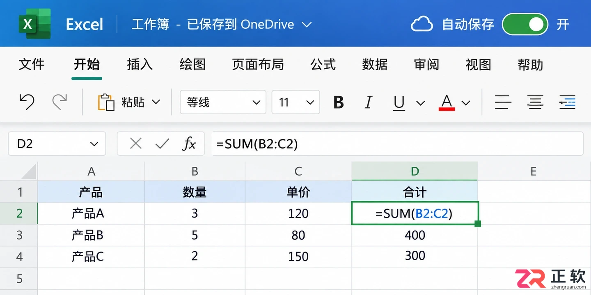Viewport: 591px width, 295px height.
Task: Redo the last undone action
Action: (x=60, y=102)
